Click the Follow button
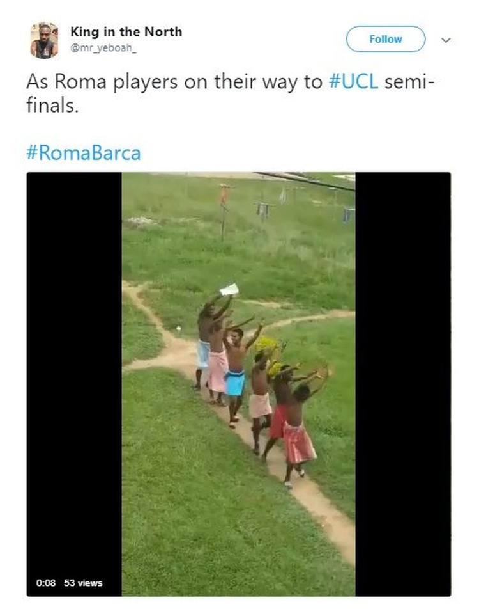This screenshot has width=479, height=609. (385, 39)
